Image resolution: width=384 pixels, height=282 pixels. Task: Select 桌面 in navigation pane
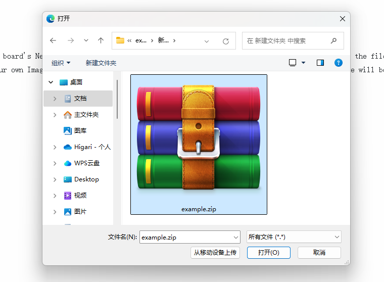click(x=76, y=82)
